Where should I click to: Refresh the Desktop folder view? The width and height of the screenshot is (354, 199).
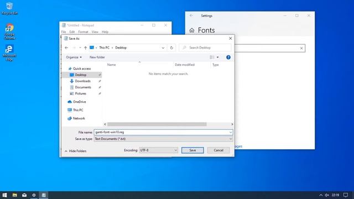pos(171,48)
